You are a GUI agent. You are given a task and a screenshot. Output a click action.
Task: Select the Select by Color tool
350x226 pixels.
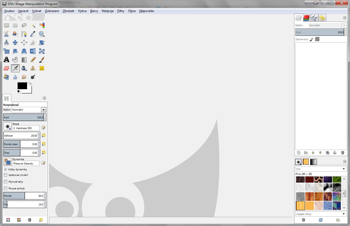tap(42, 25)
